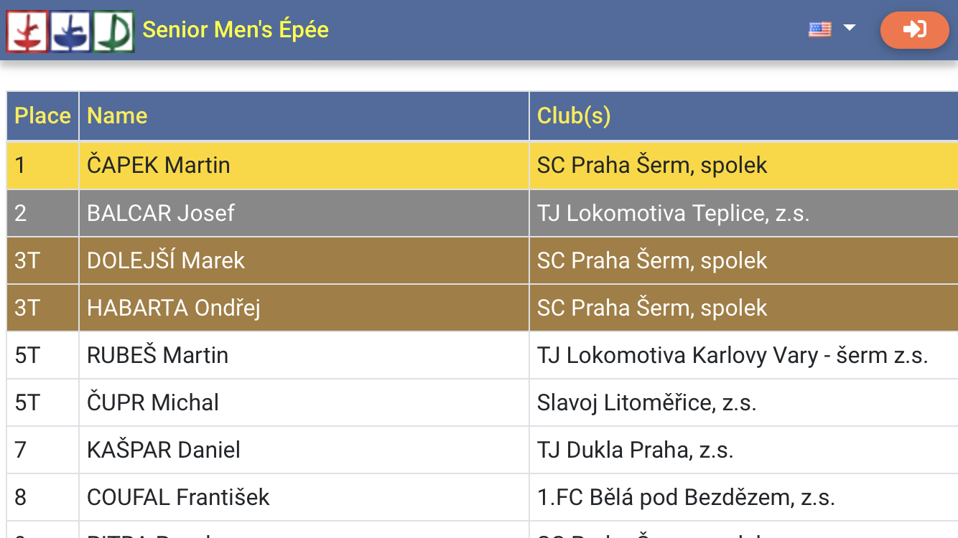Click on DOLEJŠÍ Marek's name
958x538 pixels.
[166, 260]
